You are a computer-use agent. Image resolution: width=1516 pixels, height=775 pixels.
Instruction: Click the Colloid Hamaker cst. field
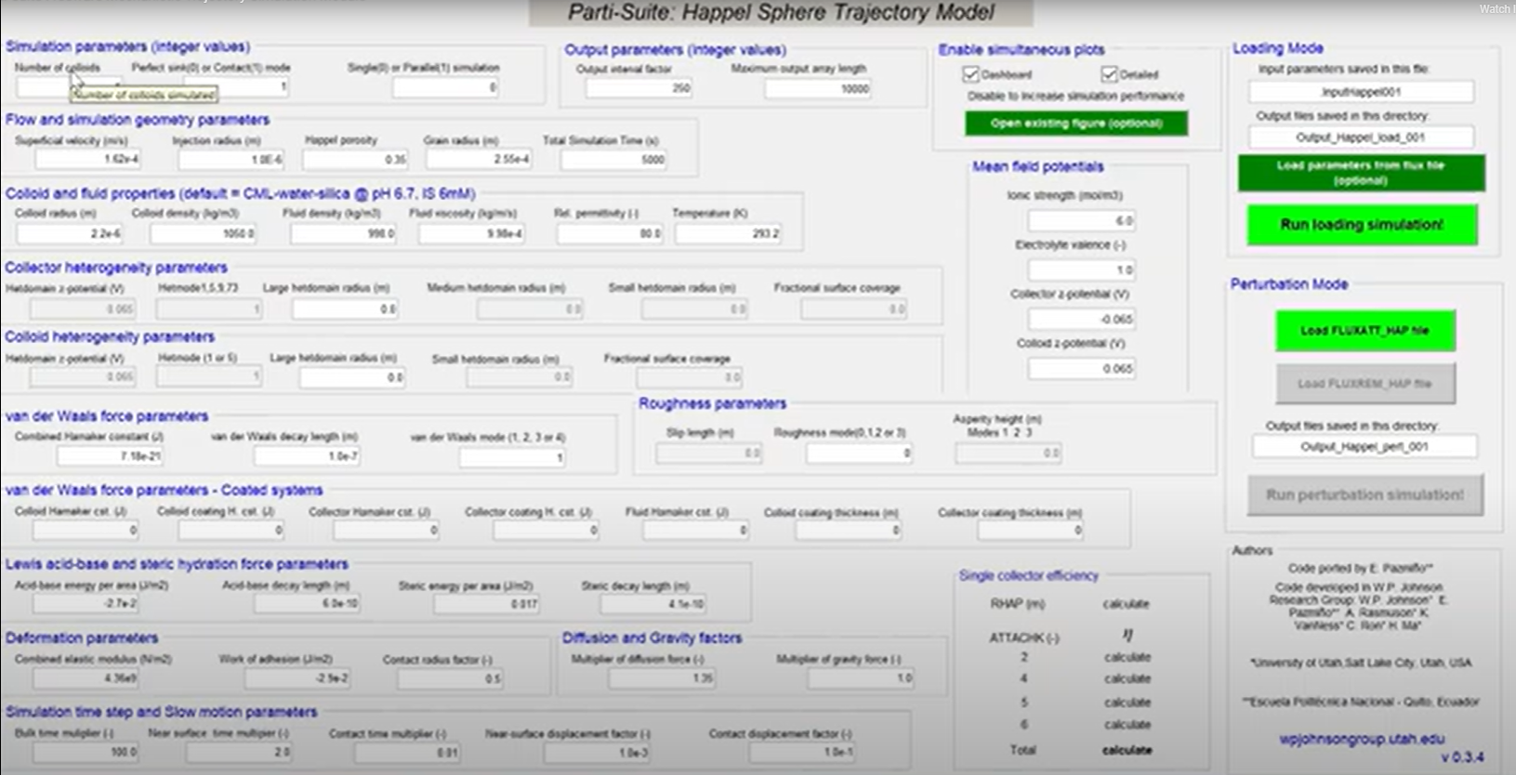coord(86,531)
